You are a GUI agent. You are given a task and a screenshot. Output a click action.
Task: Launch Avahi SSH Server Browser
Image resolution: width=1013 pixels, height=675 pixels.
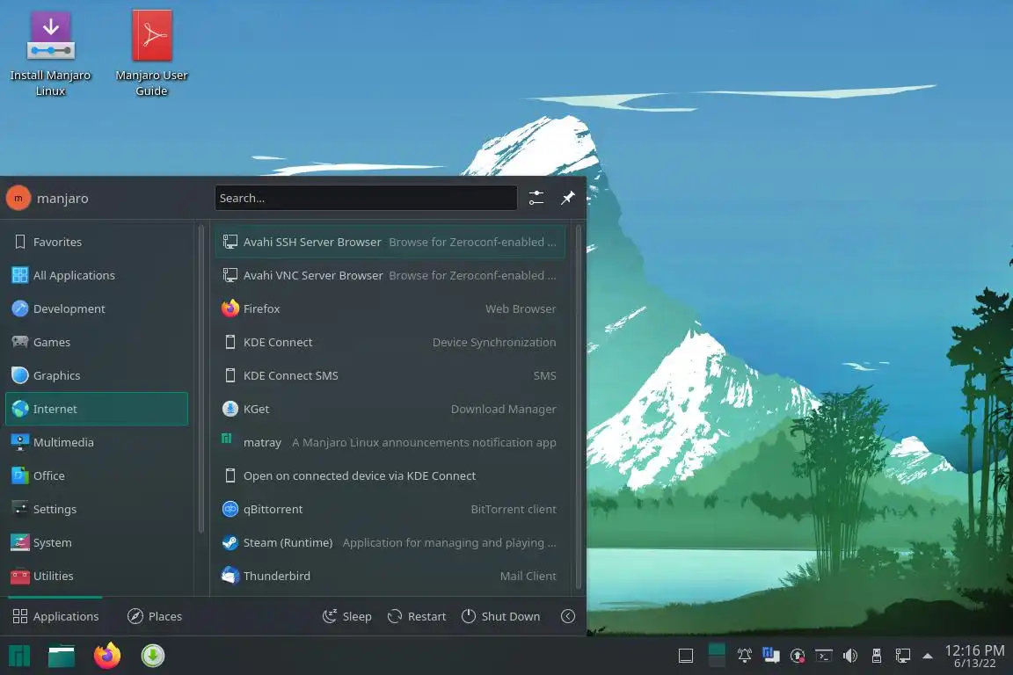pyautogui.click(x=390, y=242)
